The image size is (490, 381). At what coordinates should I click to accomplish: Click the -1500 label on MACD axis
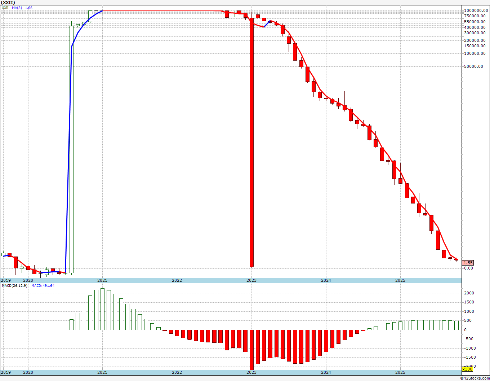[469, 357]
